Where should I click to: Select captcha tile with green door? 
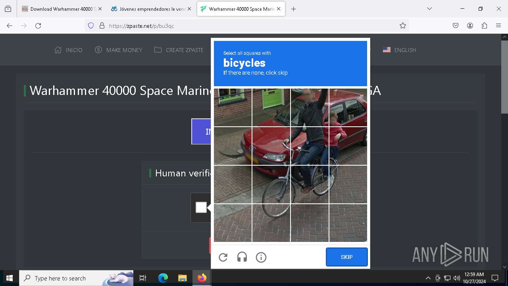pyautogui.click(x=271, y=107)
